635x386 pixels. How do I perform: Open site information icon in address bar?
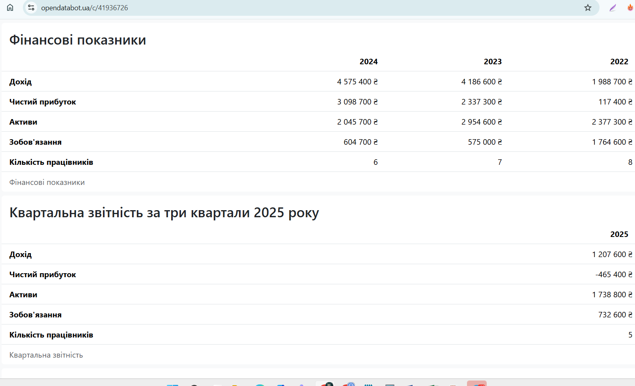32,7
